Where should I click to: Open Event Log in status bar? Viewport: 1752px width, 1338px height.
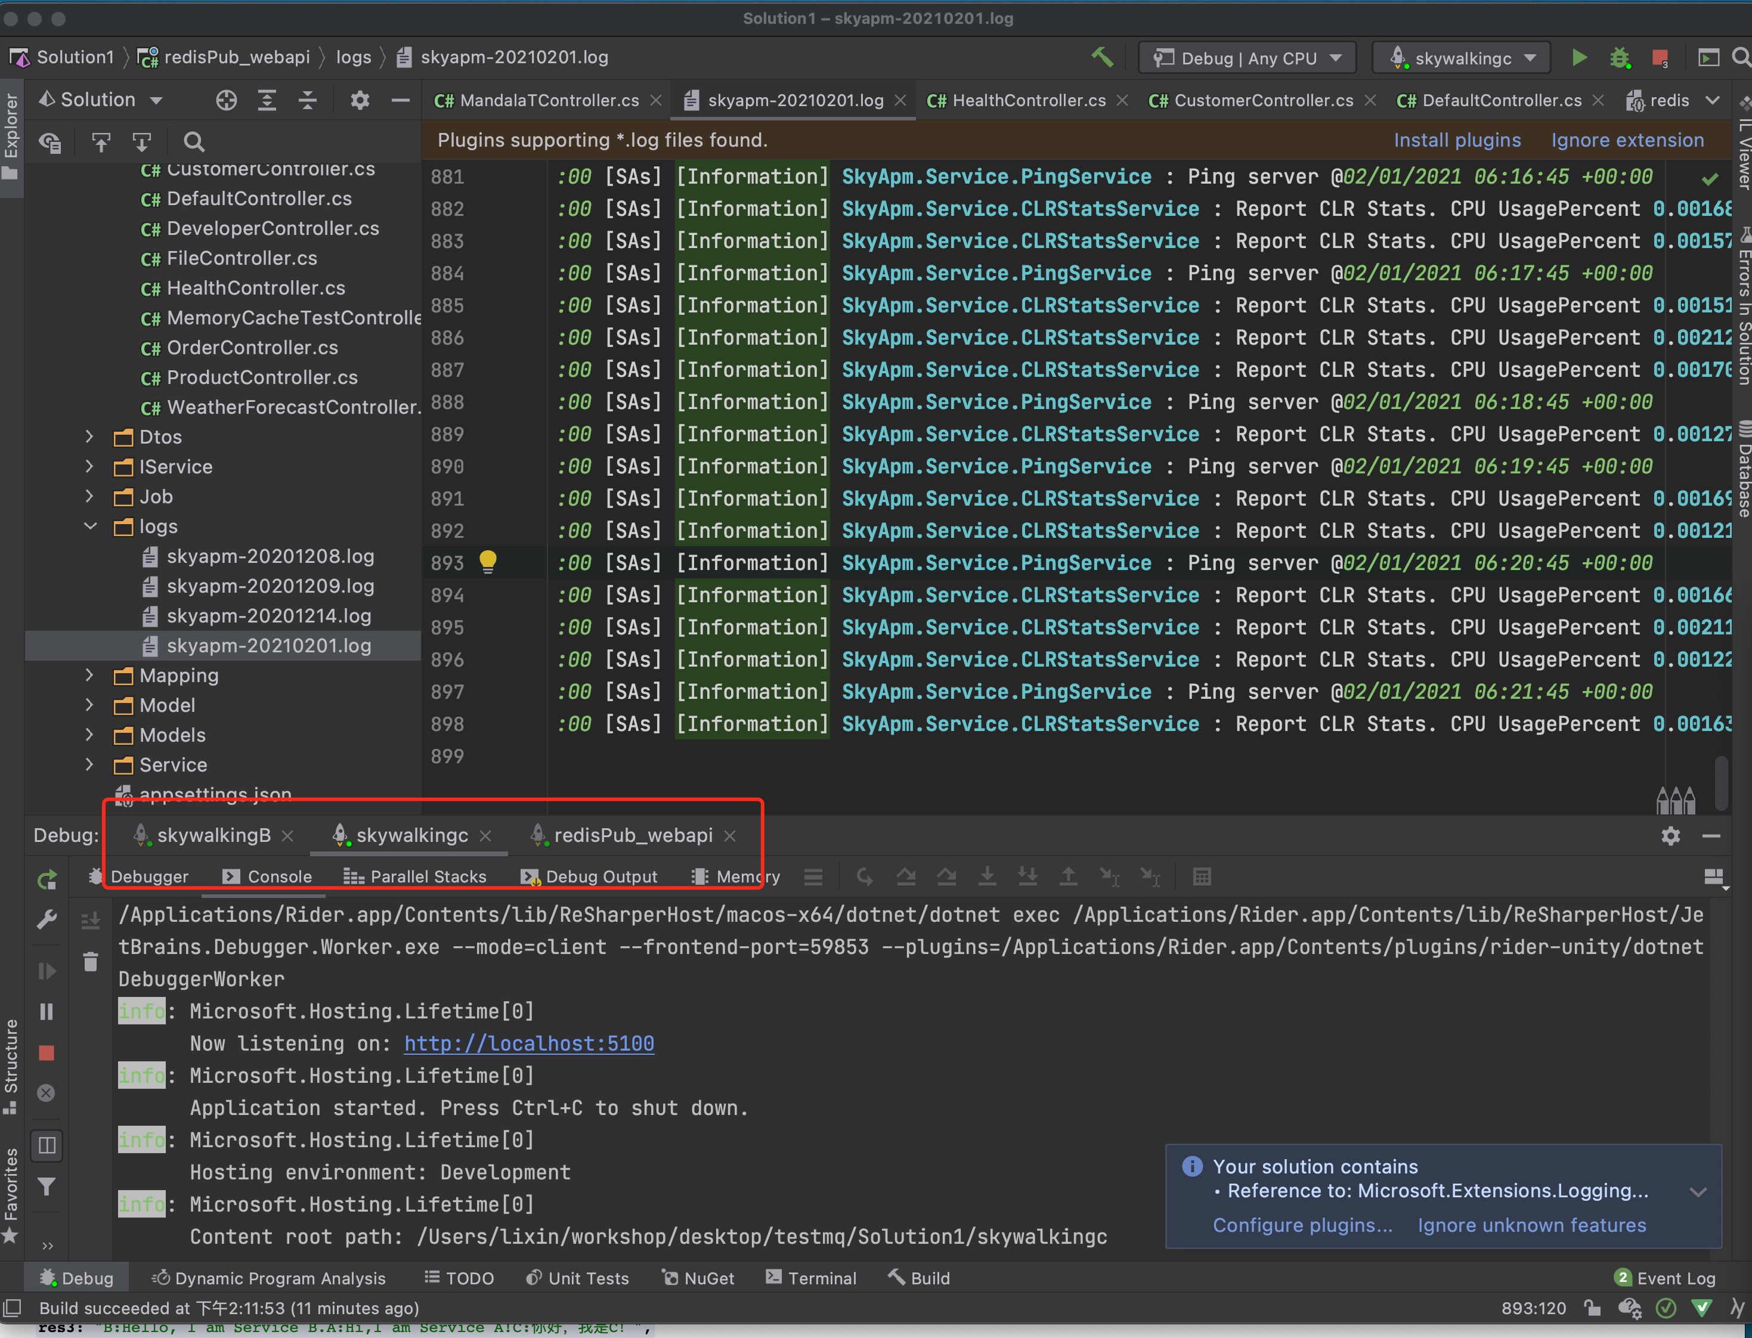pos(1664,1278)
